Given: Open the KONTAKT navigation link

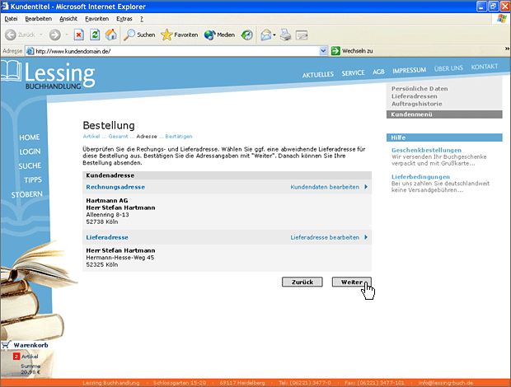Looking at the screenshot, I should [485, 67].
